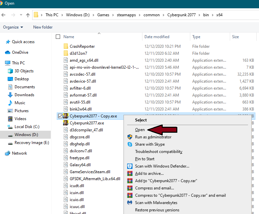Screen dimensions: 259x214
Task: Create a New folder
Action: (43, 27)
